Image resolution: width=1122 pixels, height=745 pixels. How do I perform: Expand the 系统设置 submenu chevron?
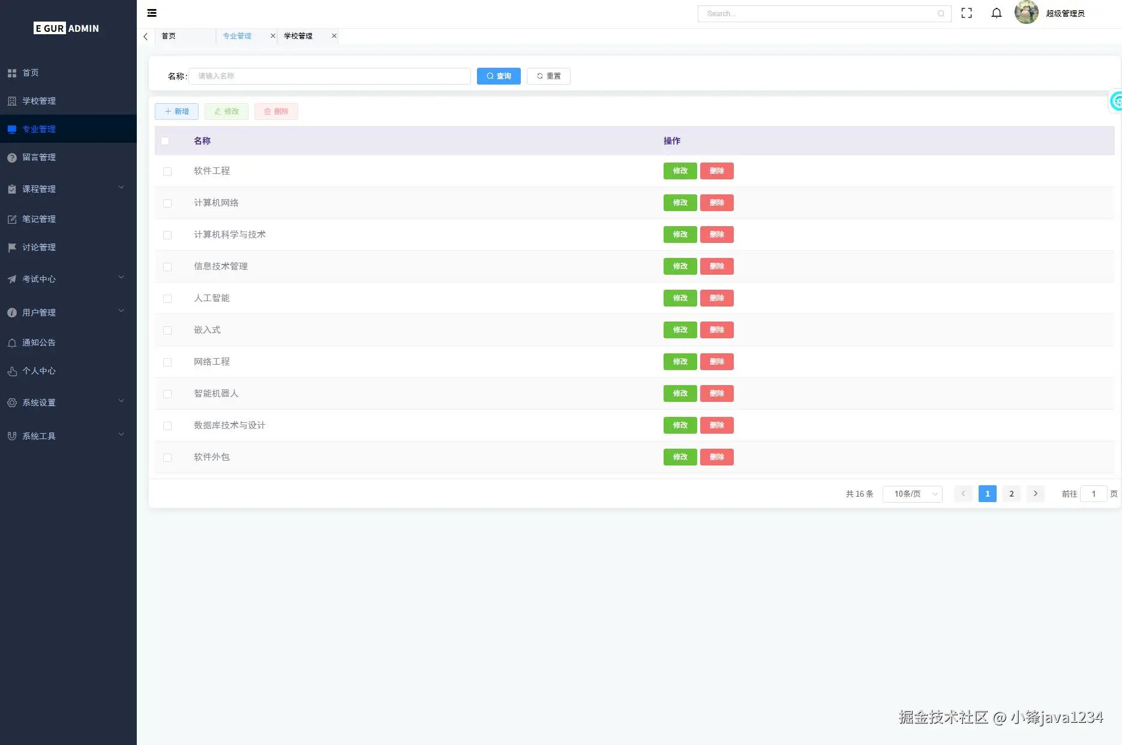click(121, 401)
